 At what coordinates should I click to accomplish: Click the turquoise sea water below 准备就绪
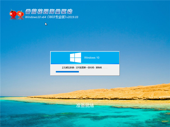point(85,116)
